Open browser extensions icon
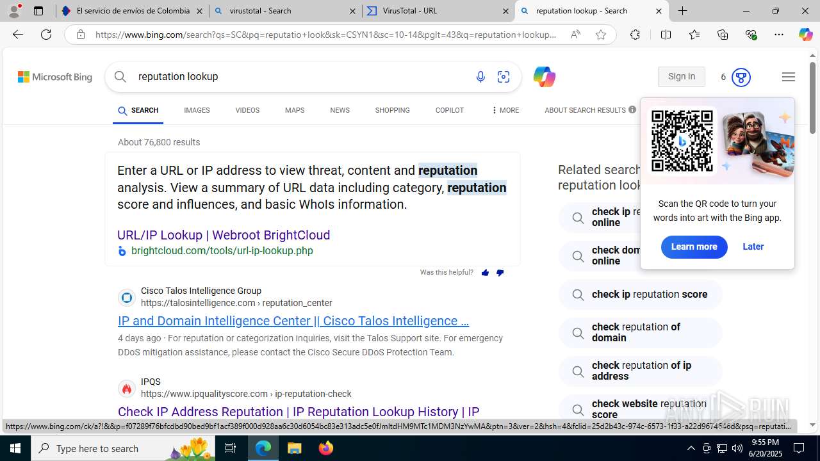Screen dimensions: 820x461 pos(635,35)
